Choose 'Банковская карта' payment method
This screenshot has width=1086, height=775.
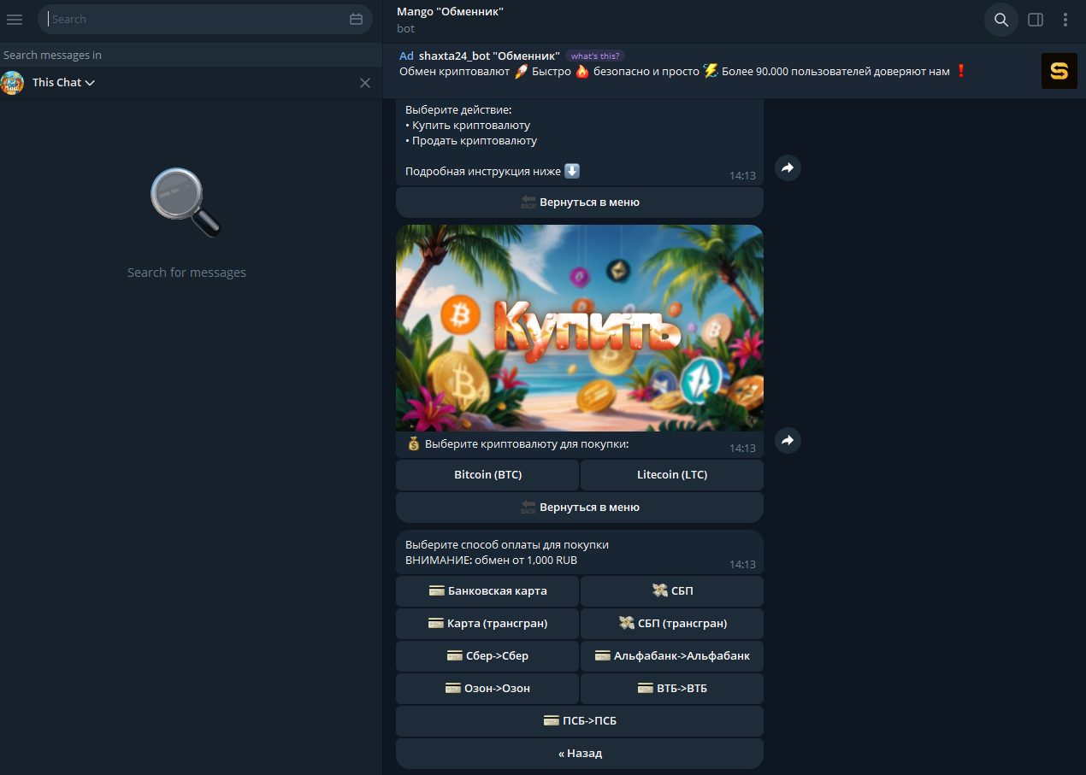click(x=487, y=591)
